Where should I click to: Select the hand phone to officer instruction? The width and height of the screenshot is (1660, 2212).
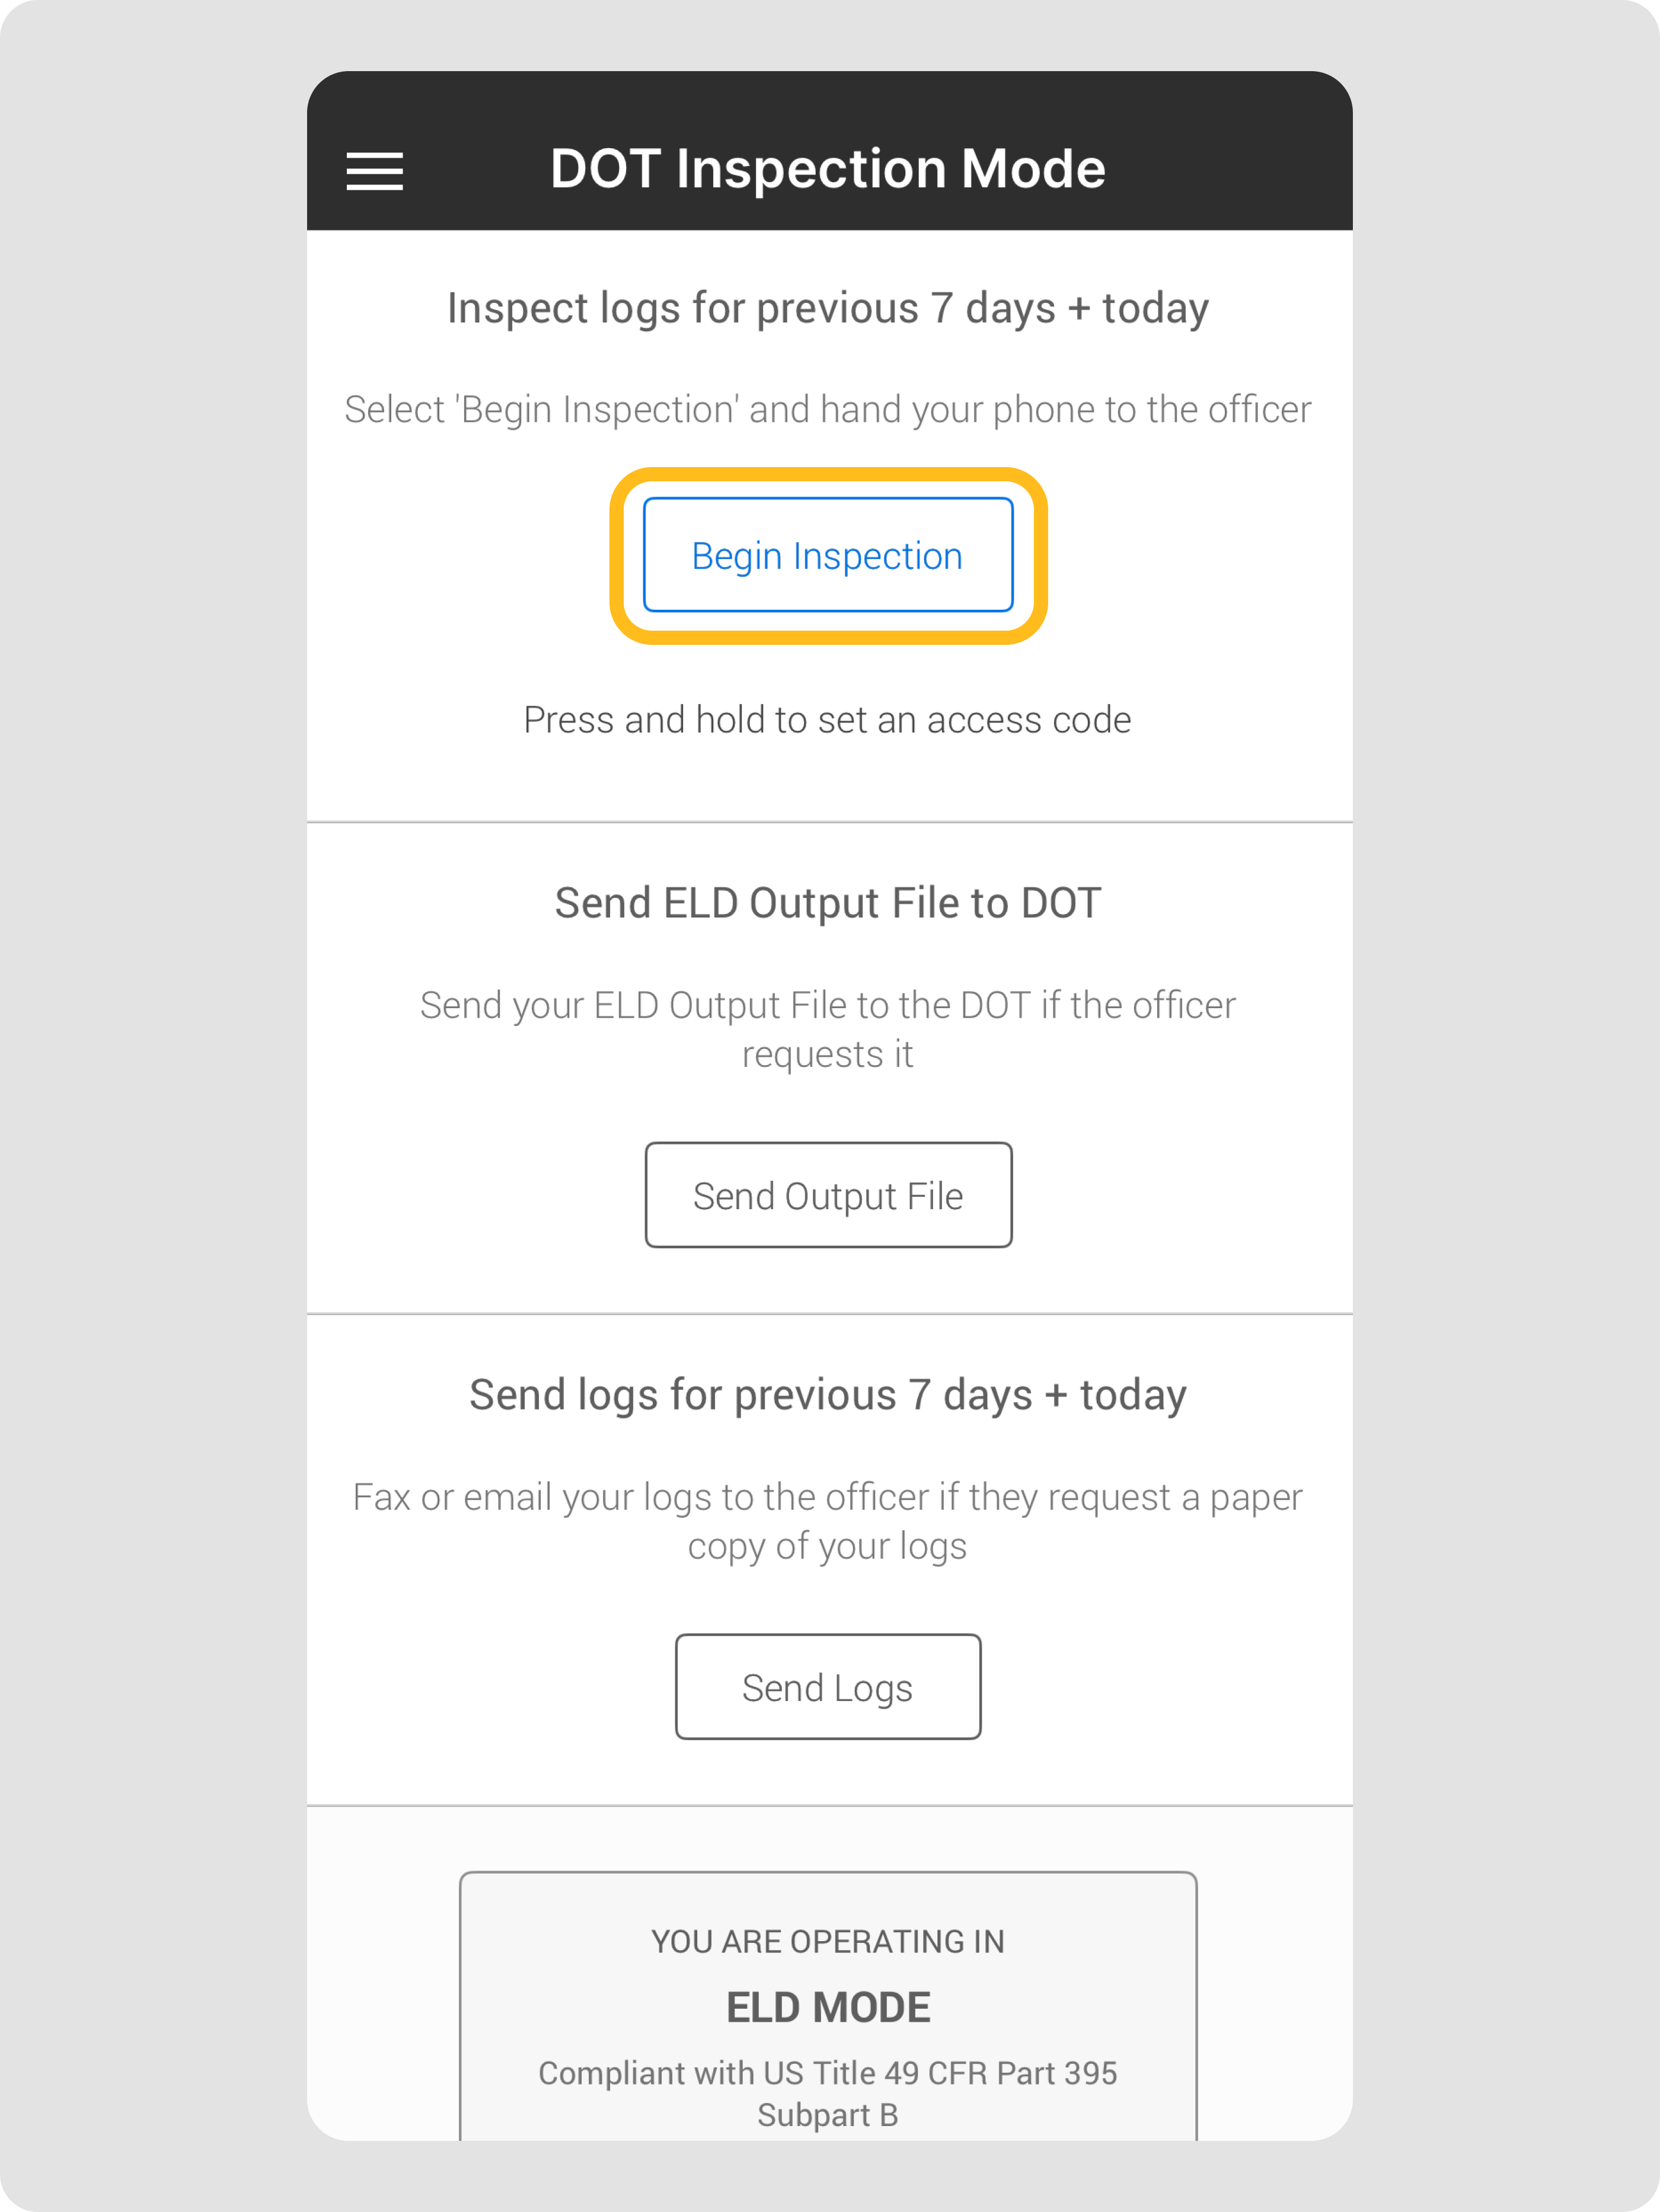pyautogui.click(x=828, y=409)
